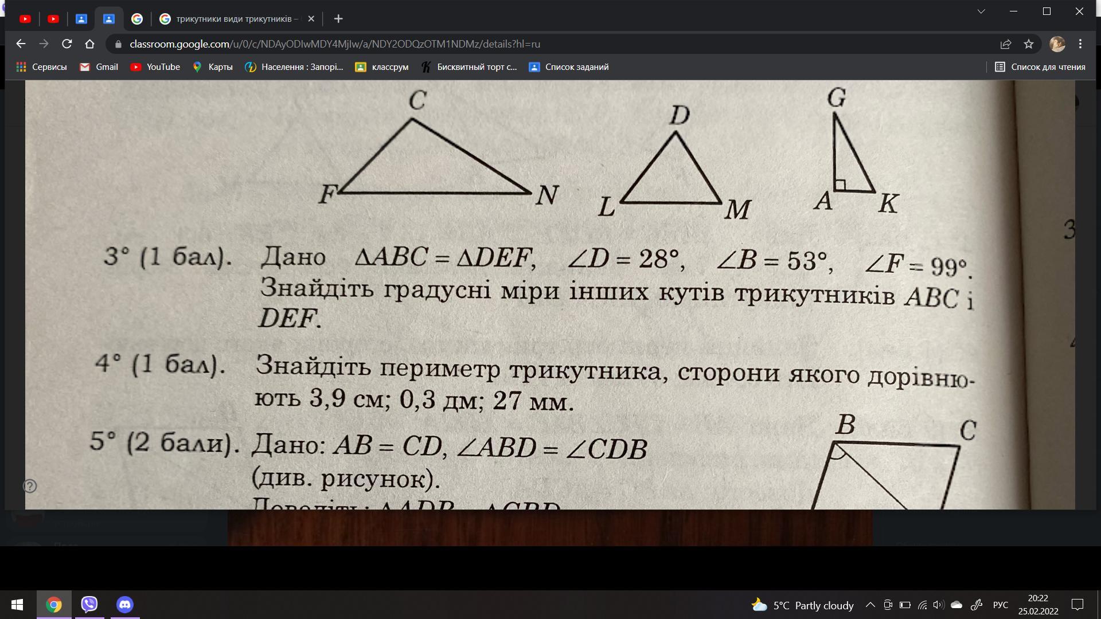Switch to second YouTube pinned tab
This screenshot has height=619, width=1101.
point(53,19)
